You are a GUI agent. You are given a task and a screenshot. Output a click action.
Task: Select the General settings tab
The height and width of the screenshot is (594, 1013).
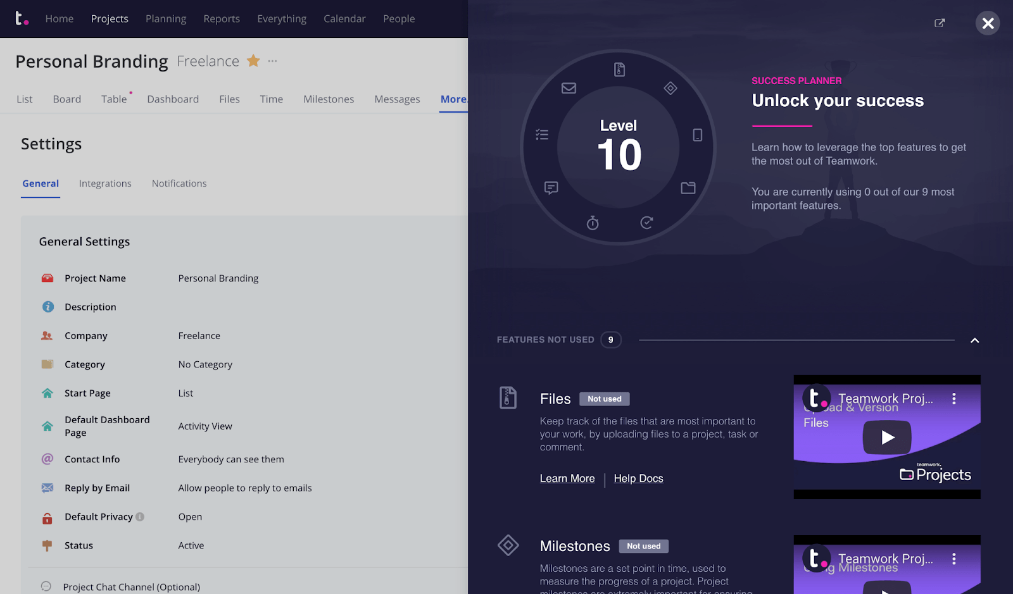(x=41, y=183)
